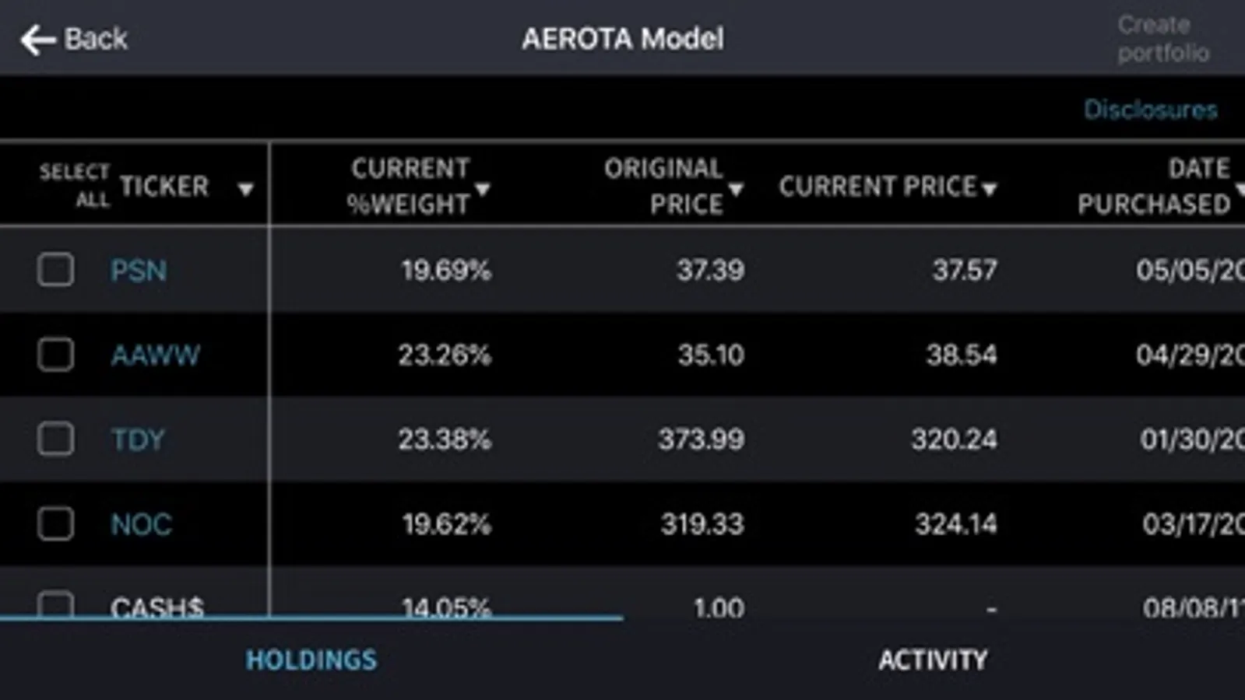Check the PSN row checkbox

click(56, 270)
